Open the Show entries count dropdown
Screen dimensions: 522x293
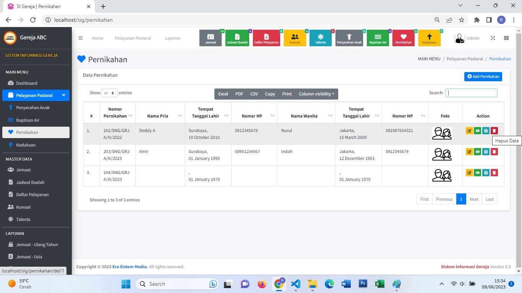109,93
